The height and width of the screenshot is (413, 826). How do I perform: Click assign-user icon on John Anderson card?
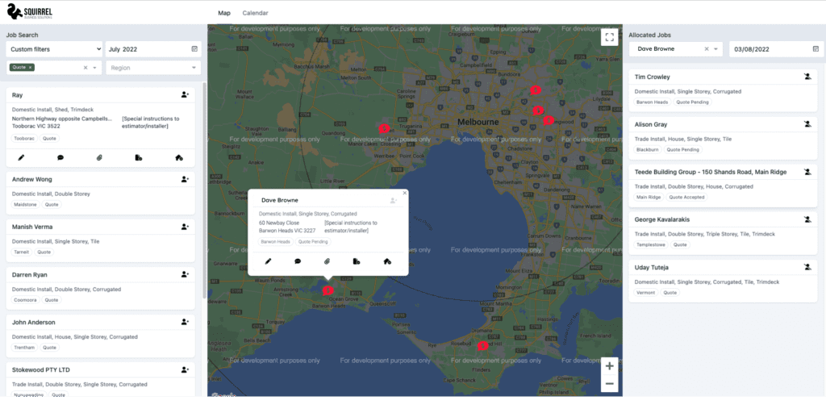tap(185, 322)
